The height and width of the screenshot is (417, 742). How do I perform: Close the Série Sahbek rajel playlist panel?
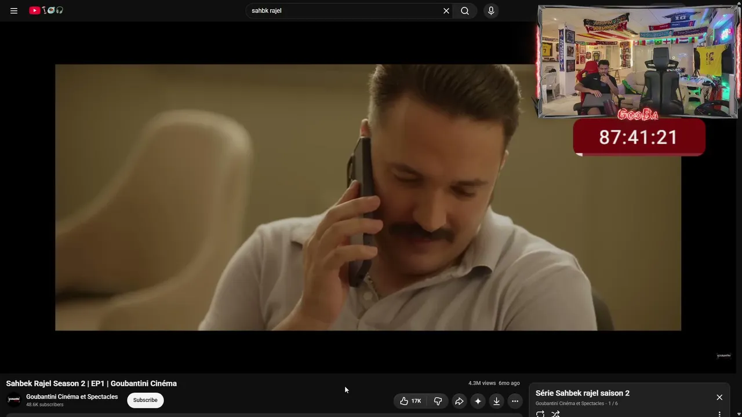click(719, 397)
